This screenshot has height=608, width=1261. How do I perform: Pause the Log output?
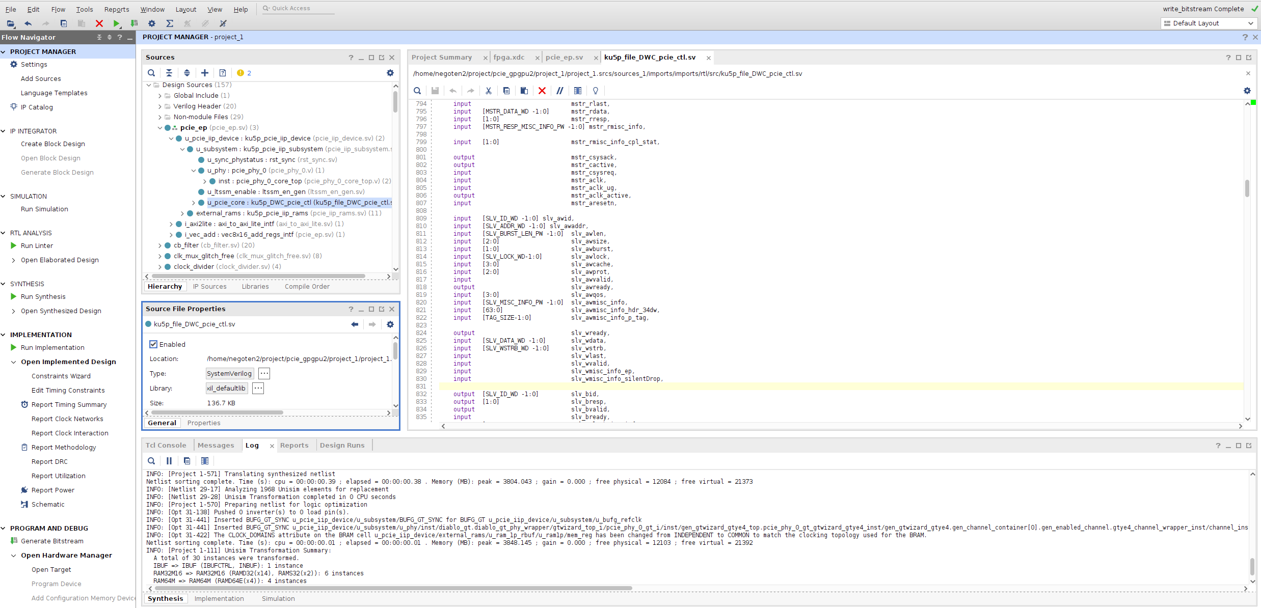(x=169, y=461)
